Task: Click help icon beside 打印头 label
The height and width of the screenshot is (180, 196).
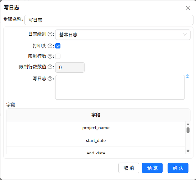Action: (50, 46)
